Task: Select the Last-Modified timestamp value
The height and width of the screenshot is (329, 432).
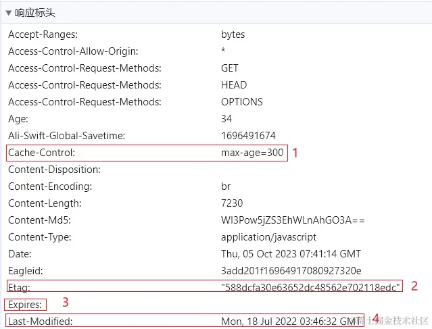Action: 291,322
